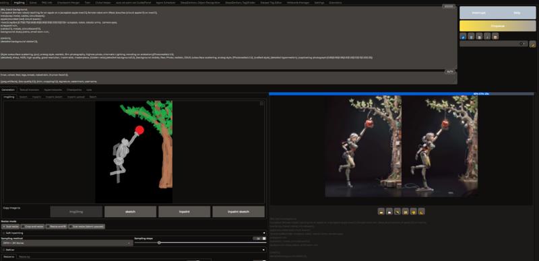The width and height of the screenshot is (539, 261).
Task: Enable the Refiner checkbox
Action: coord(4,250)
